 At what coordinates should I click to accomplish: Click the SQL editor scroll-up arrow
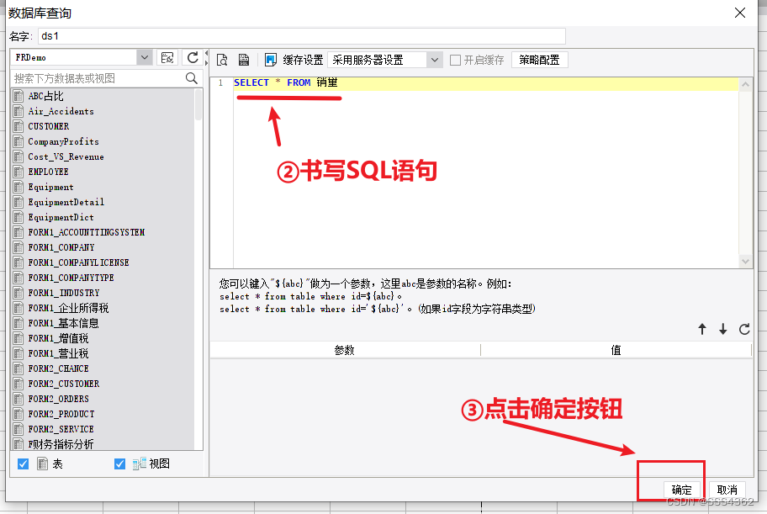point(745,85)
